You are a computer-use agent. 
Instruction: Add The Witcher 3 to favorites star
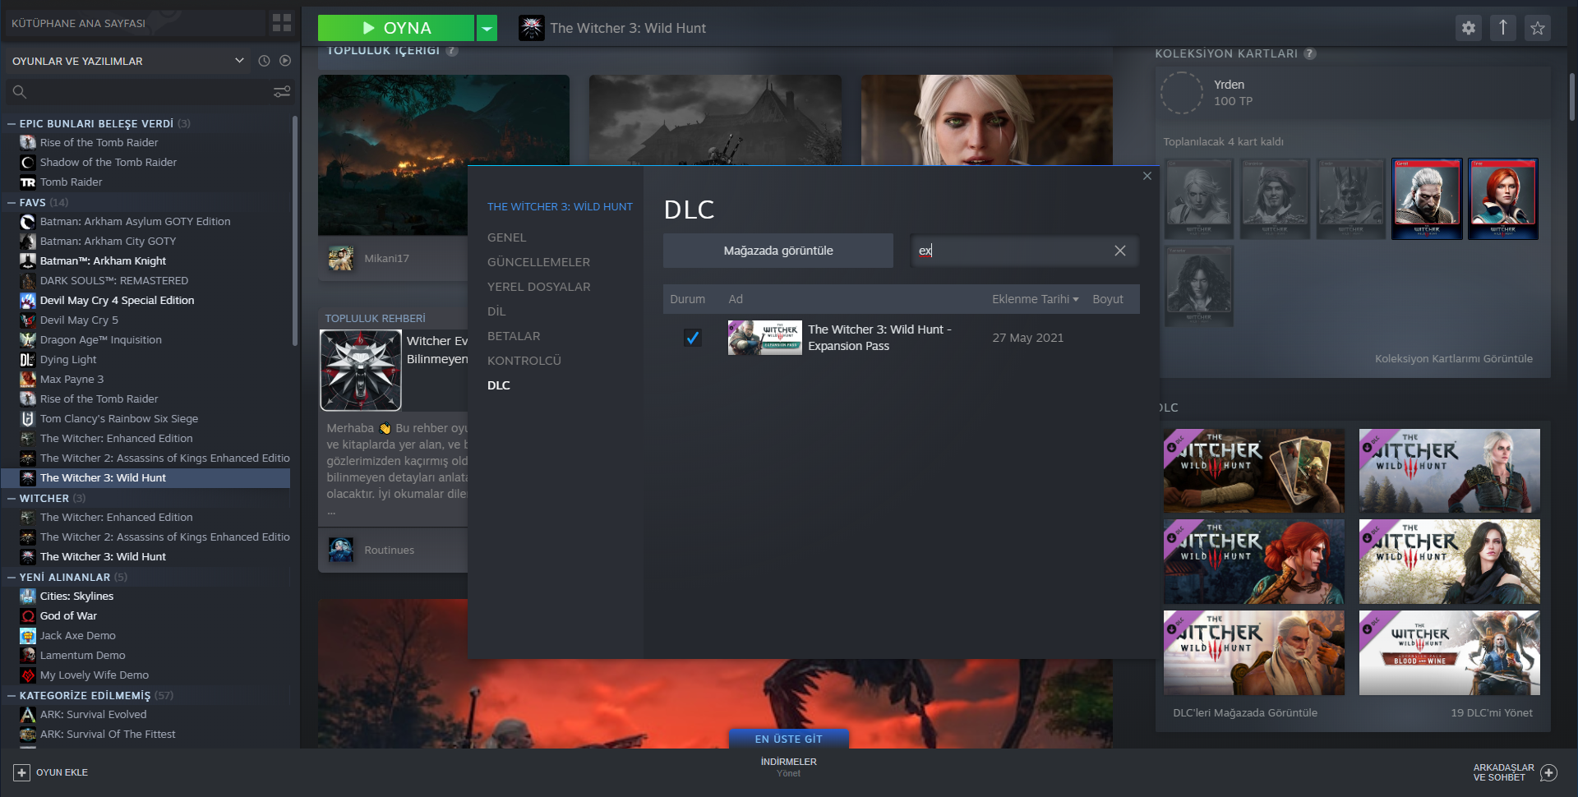coord(1538,28)
